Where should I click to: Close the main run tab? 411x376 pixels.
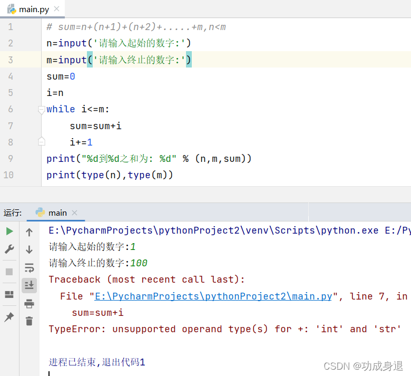[x=74, y=213]
